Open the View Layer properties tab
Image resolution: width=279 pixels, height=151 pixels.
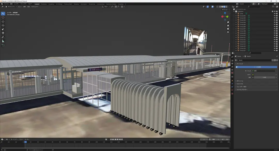232,67
